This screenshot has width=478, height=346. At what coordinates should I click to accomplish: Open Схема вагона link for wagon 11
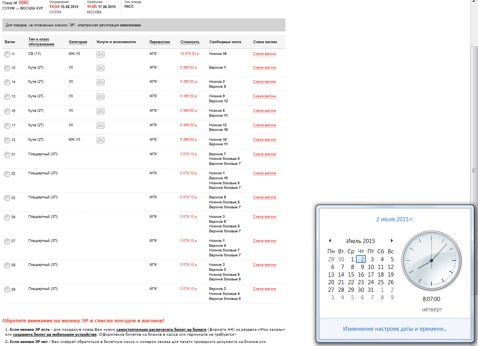coord(264,54)
